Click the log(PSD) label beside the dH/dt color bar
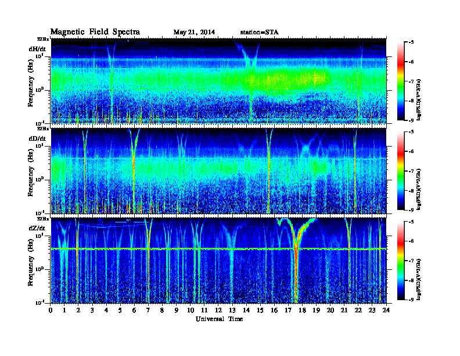The width and height of the screenshot is (460, 356). (419, 99)
